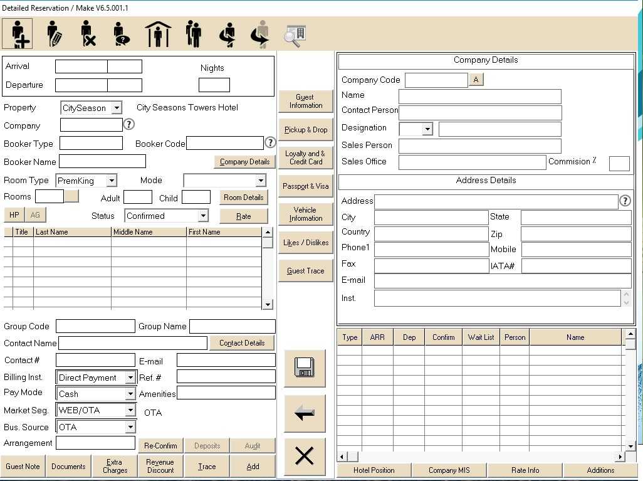This screenshot has width=643, height=481.
Task: Click the in-house guest icon
Action: tap(158, 34)
